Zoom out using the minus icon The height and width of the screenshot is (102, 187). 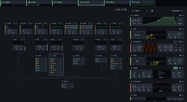pos(117,9)
